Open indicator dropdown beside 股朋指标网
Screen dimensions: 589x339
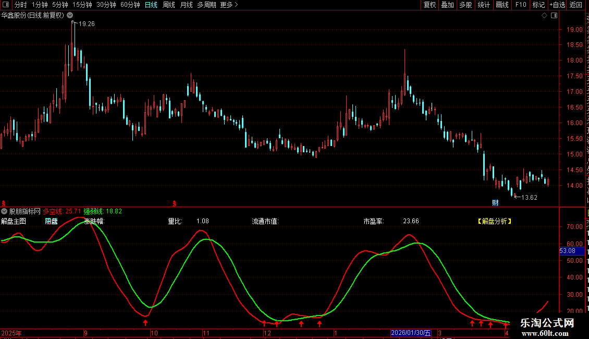click(x=4, y=211)
